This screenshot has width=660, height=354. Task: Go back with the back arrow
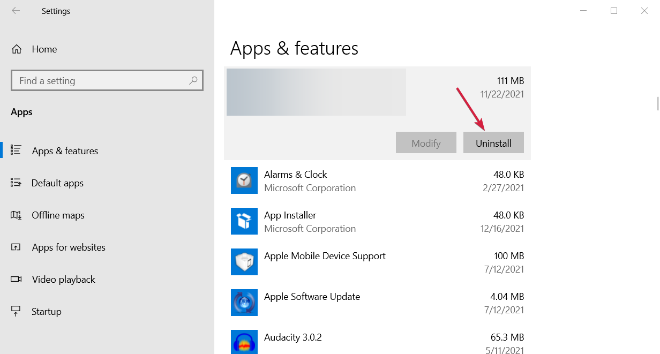click(16, 11)
